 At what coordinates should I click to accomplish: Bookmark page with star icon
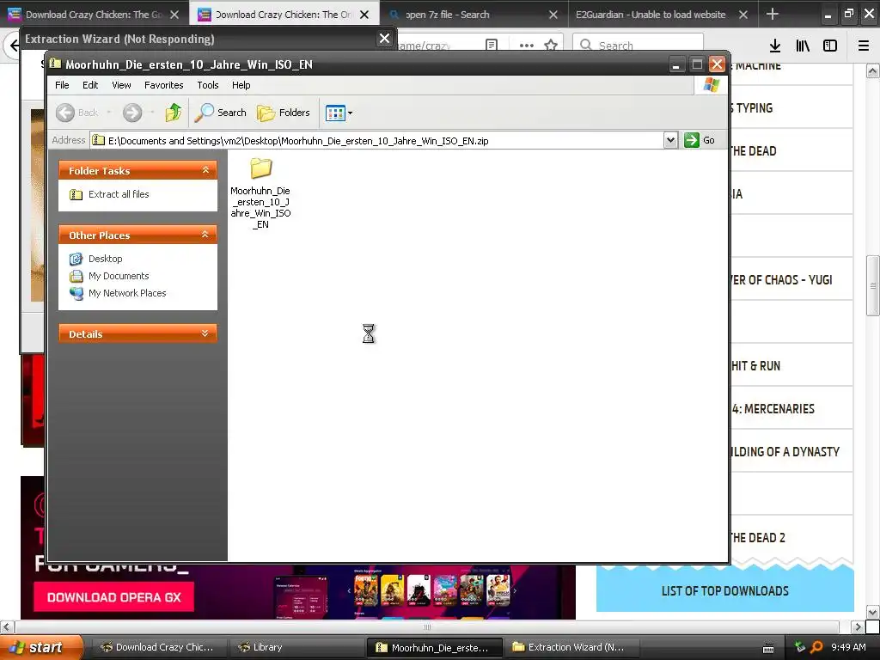point(551,45)
